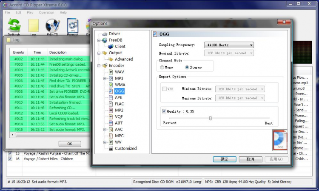This screenshot has width=319, height=191.
Task: Open the Format MP3 toolbar icon
Action: click(73, 25)
